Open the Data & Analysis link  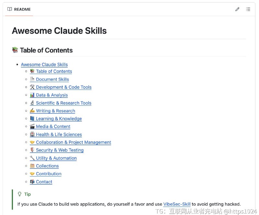pyautogui.click(x=52, y=95)
